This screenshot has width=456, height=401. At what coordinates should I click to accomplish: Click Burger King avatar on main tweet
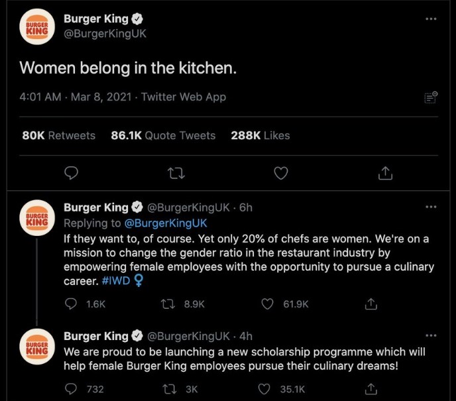point(37,27)
